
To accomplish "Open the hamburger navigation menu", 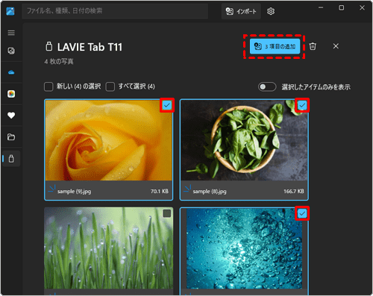I will point(11,33).
